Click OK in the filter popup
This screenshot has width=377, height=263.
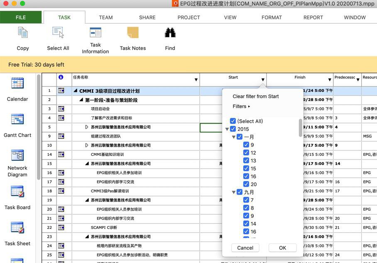click(x=282, y=248)
